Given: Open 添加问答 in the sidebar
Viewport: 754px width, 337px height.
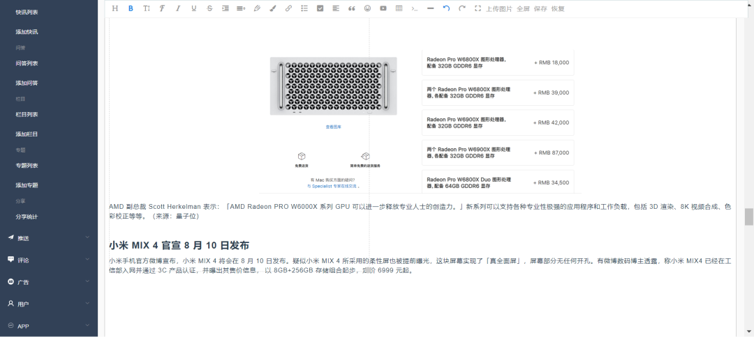Looking at the screenshot, I should click(x=27, y=83).
